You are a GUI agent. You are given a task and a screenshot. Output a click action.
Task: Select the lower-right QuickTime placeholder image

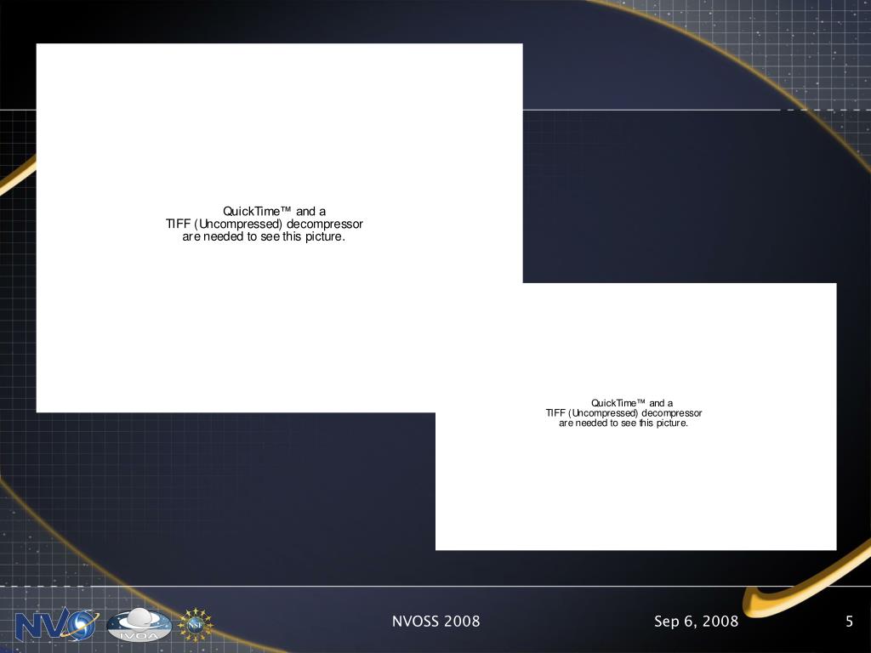[636, 417]
